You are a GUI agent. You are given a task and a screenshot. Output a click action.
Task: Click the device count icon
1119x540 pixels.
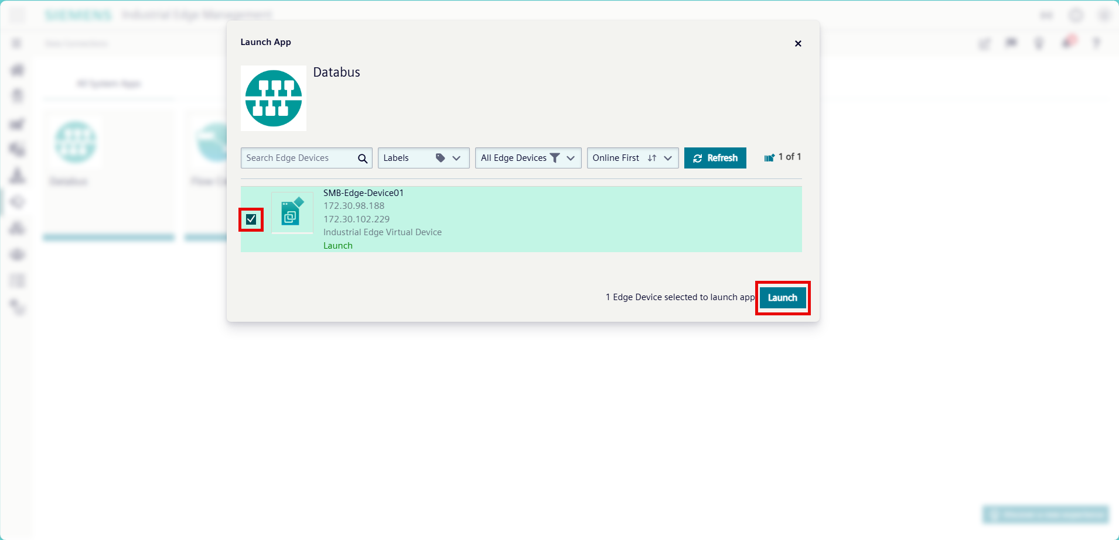pos(769,158)
